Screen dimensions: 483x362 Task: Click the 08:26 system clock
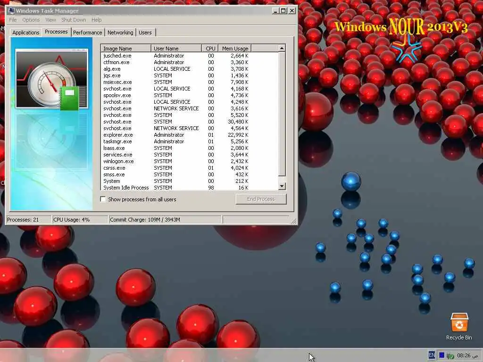(464, 355)
